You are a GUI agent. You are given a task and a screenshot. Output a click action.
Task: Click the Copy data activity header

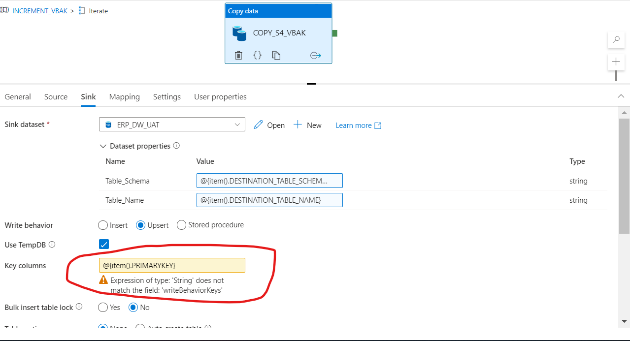coord(278,11)
